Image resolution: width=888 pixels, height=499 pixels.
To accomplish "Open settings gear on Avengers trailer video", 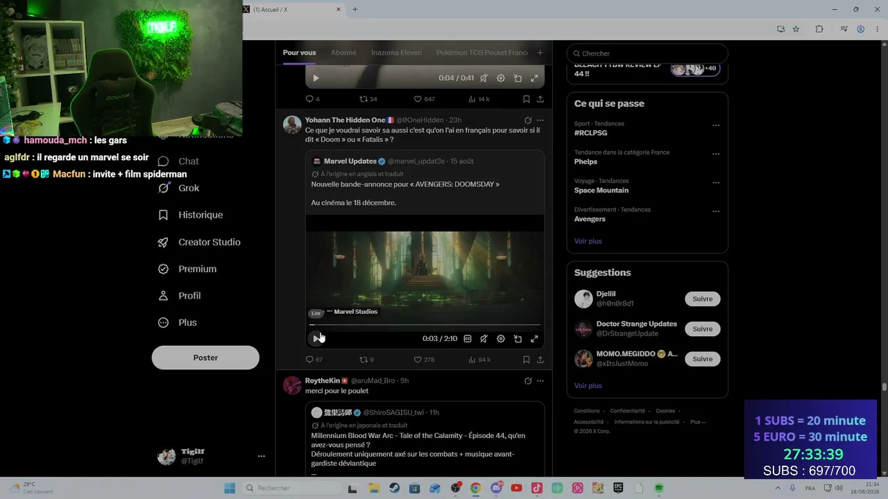I will click(501, 339).
